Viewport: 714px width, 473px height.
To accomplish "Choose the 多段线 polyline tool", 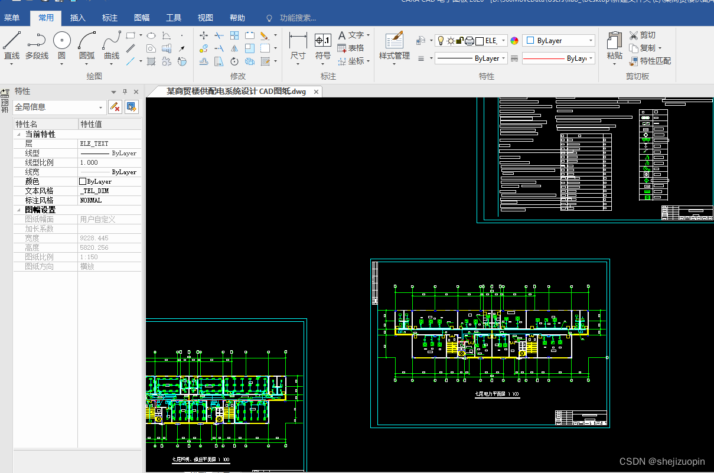I will point(37,46).
